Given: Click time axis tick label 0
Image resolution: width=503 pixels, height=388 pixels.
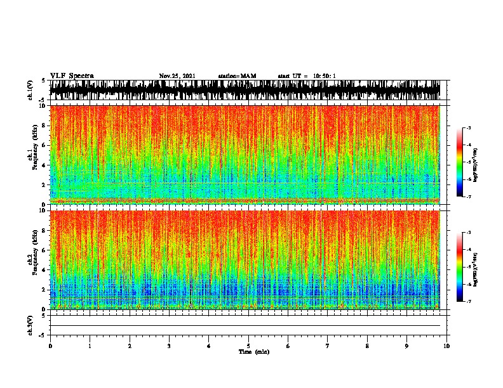Looking at the screenshot, I should point(50,346).
